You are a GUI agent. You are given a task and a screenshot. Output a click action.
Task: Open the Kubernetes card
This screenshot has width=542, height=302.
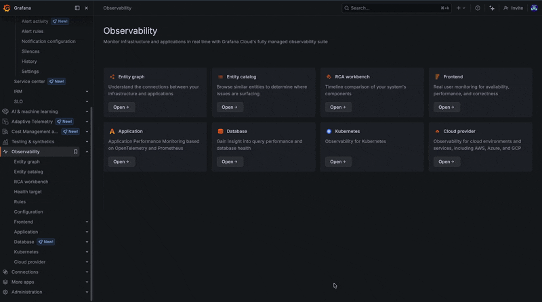click(338, 161)
